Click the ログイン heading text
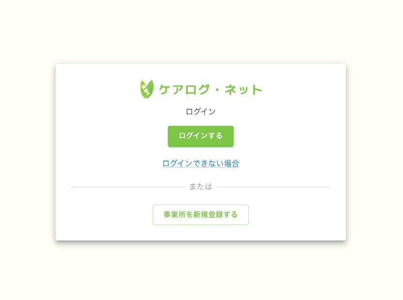This screenshot has width=403, height=300. tap(200, 111)
